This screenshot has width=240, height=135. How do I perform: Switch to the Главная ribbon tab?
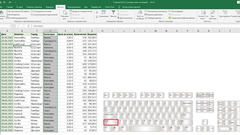(x=9, y=7)
